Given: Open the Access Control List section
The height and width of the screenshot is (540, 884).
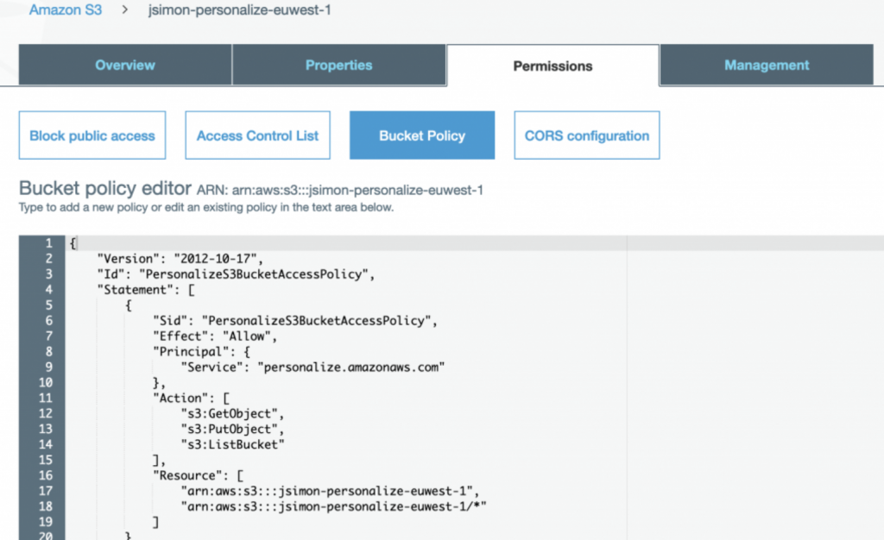Looking at the screenshot, I should [x=257, y=135].
